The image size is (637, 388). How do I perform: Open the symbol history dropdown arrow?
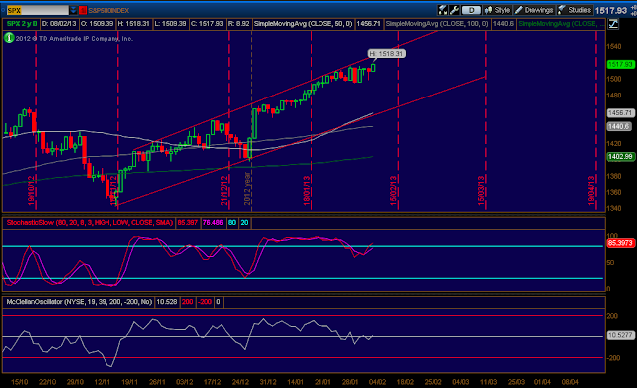pyautogui.click(x=73, y=10)
